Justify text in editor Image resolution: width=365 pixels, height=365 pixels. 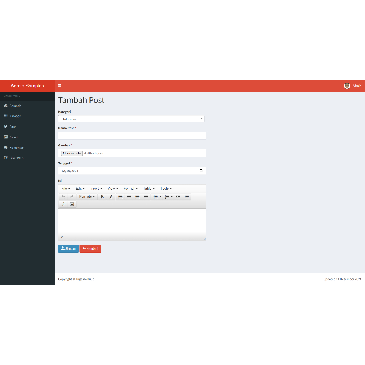pyautogui.click(x=146, y=197)
